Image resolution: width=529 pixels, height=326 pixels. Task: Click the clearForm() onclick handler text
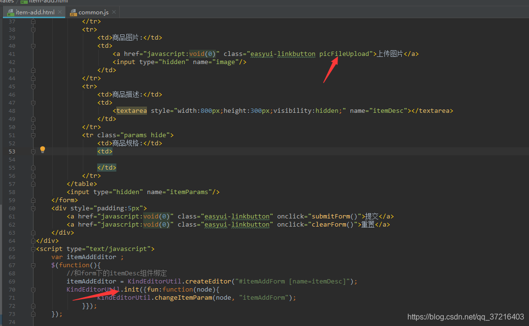[x=332, y=225]
